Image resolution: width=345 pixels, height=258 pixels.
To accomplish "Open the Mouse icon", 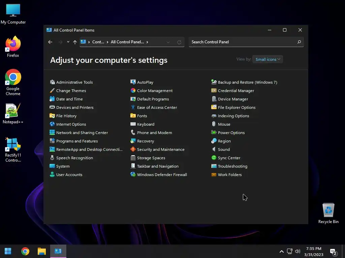I will (x=214, y=124).
